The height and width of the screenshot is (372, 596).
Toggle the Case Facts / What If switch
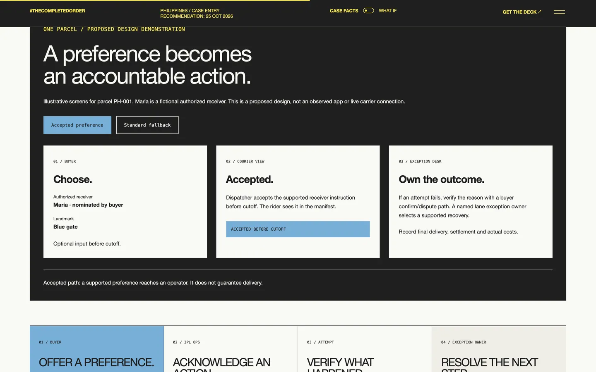[x=368, y=11]
